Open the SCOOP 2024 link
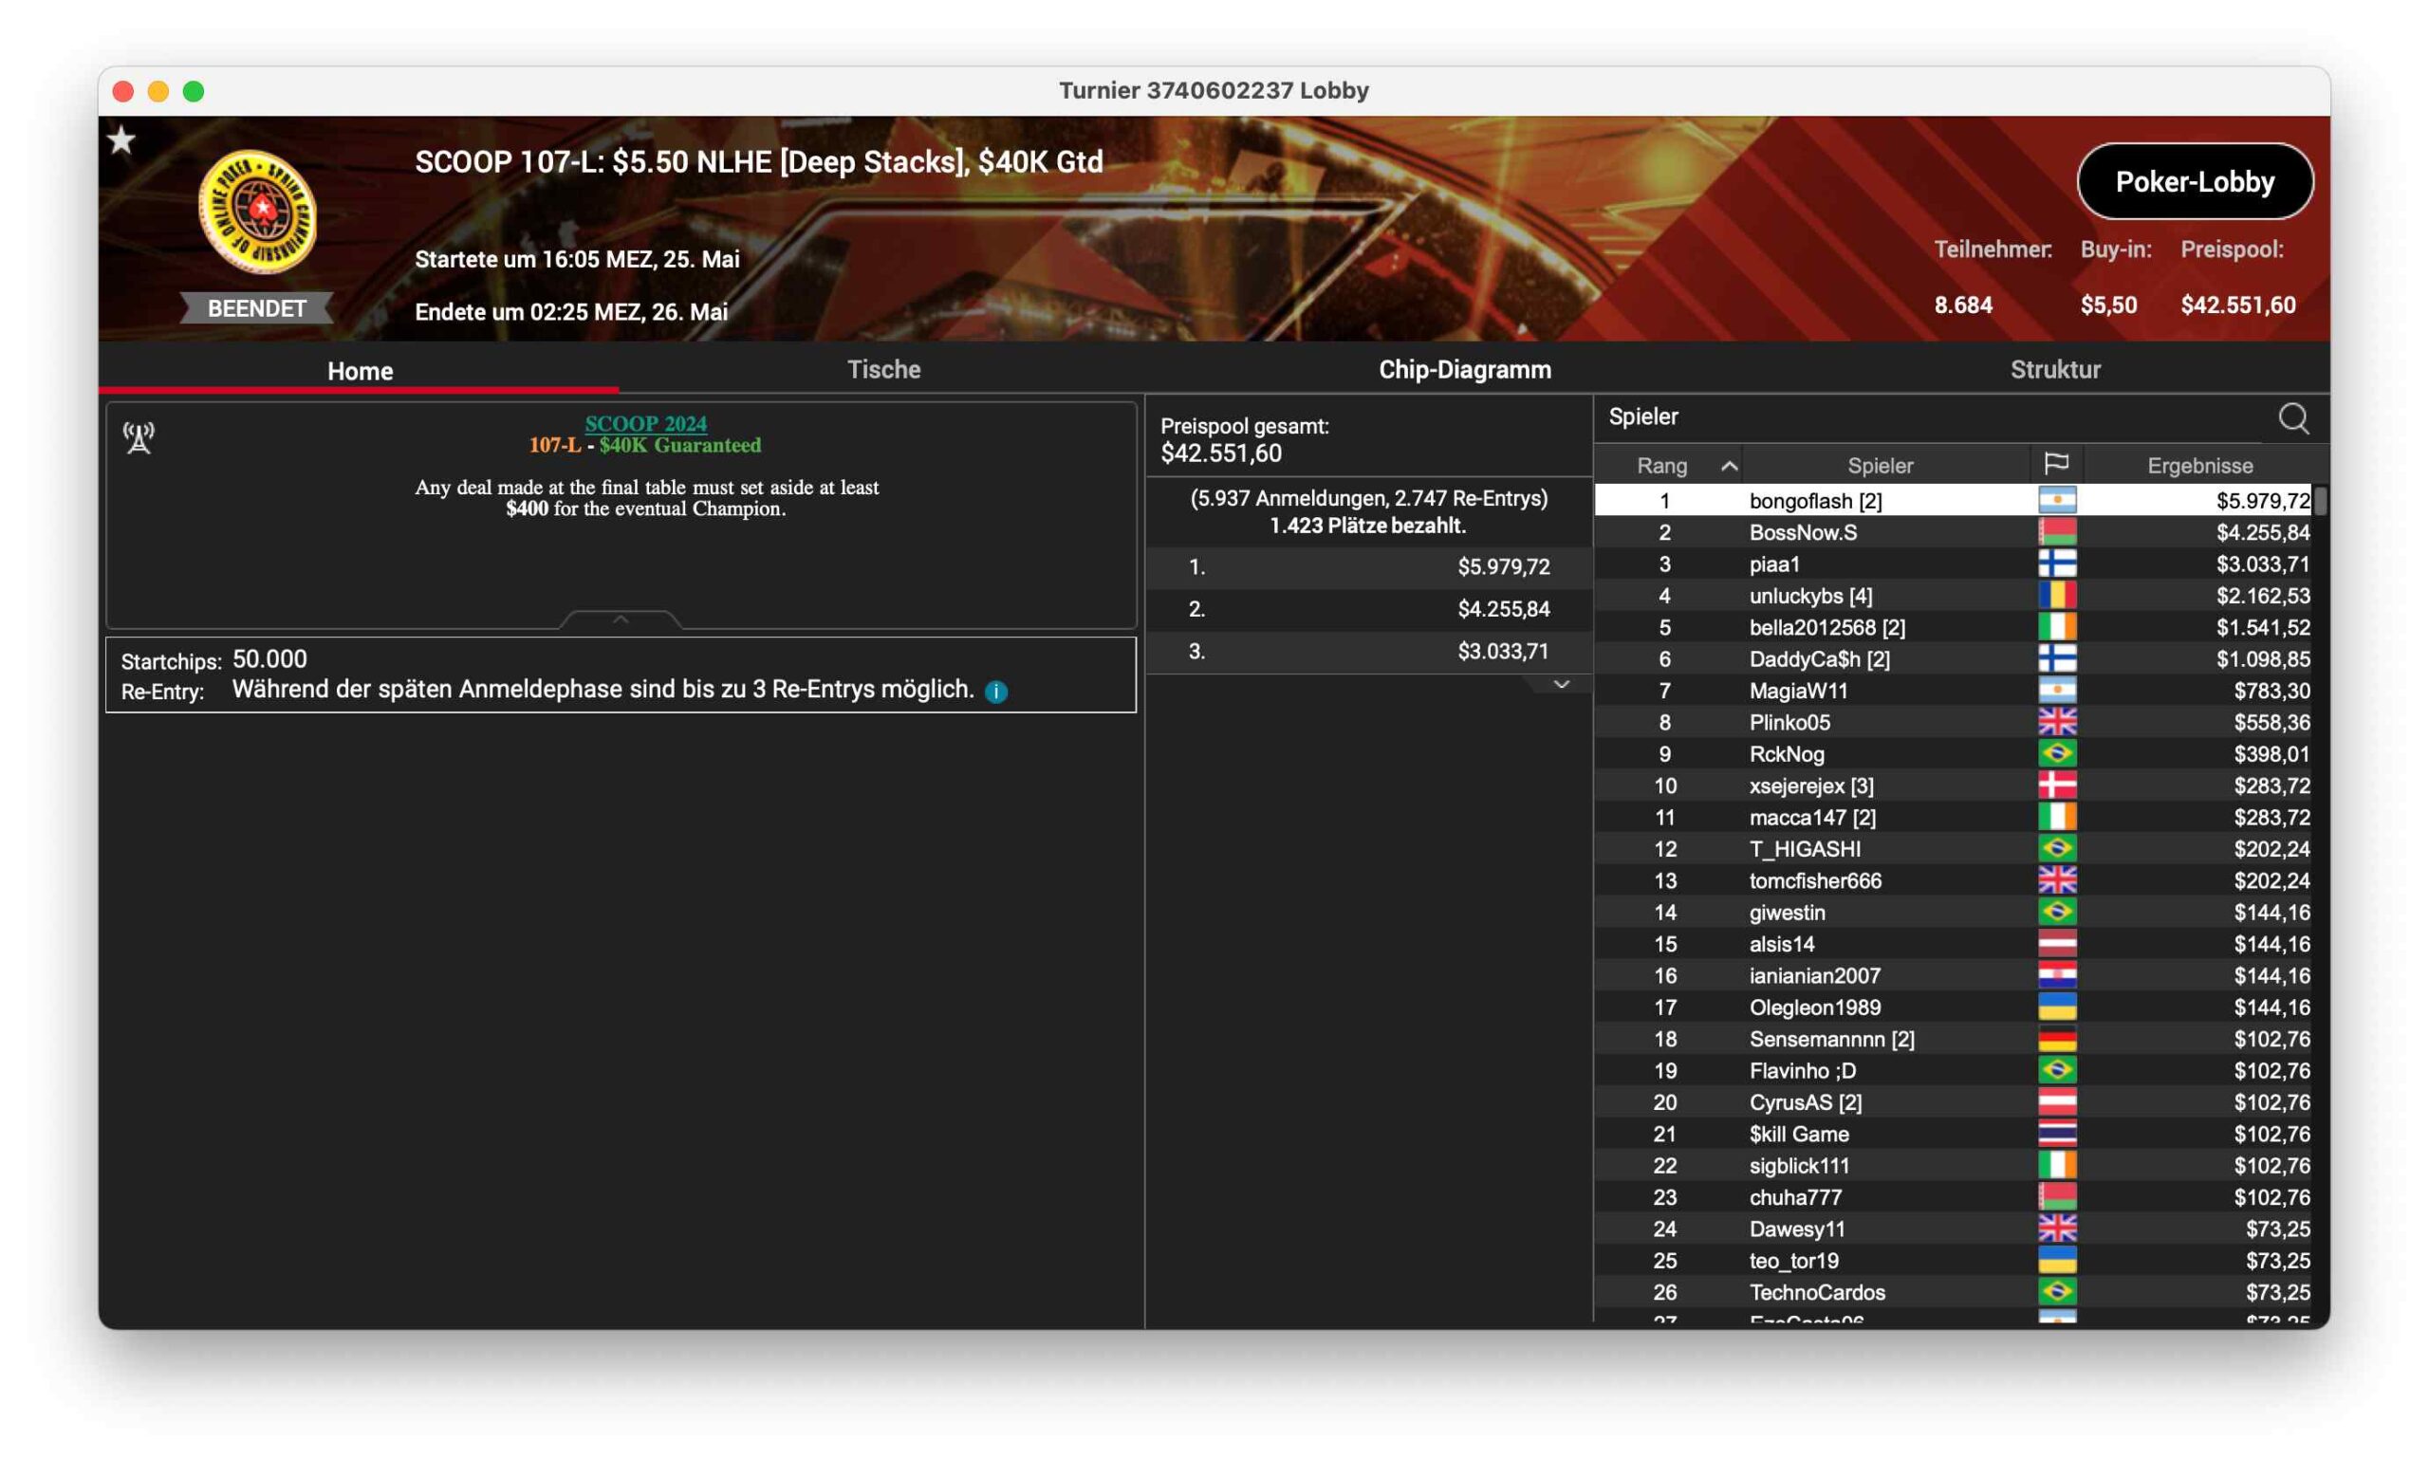Screen dimensions: 2429x1460 coord(645,423)
